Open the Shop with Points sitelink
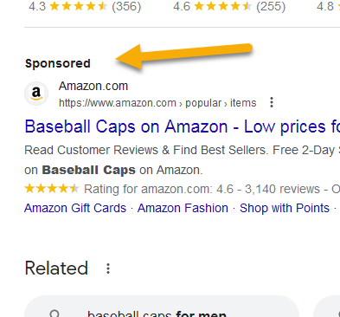Screen dimensions: 340x317 click(x=285, y=208)
